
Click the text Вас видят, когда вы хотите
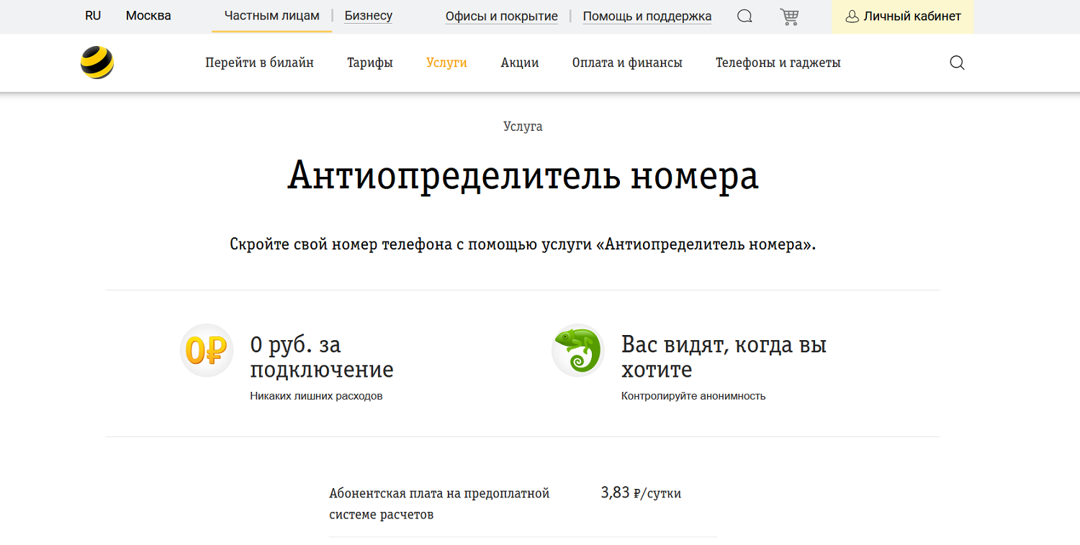click(x=724, y=357)
